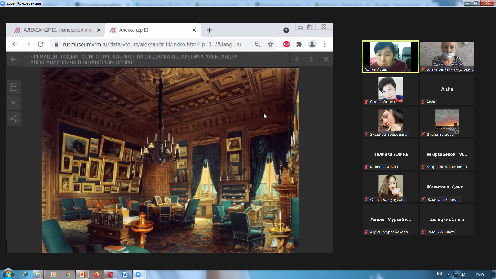Click the tour back arrow beside the title
Screen dimensions: 496x279
(x=14, y=59)
